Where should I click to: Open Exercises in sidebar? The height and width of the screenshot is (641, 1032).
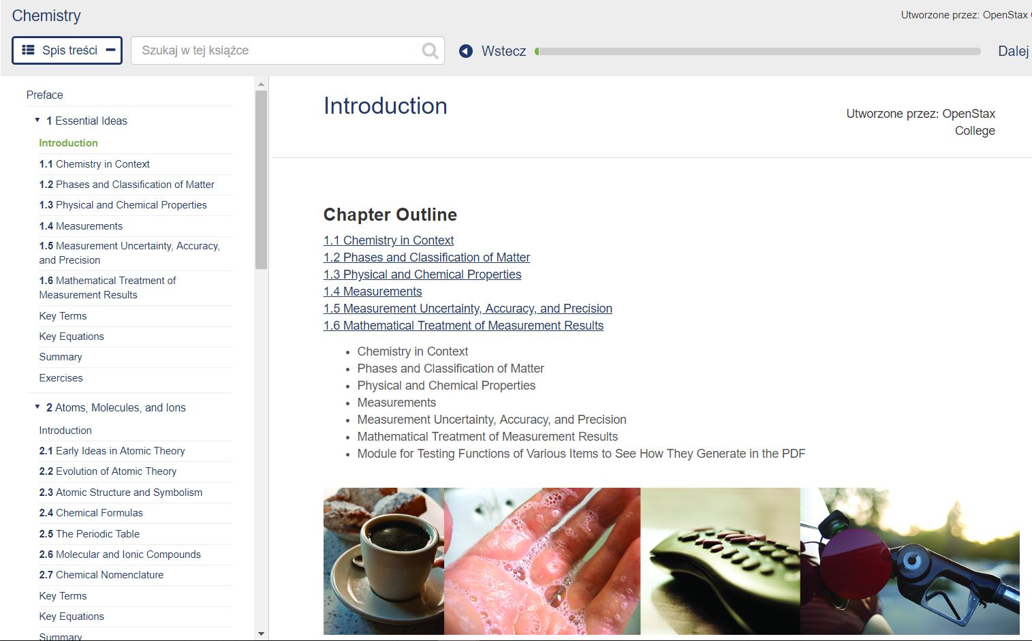[x=61, y=378]
